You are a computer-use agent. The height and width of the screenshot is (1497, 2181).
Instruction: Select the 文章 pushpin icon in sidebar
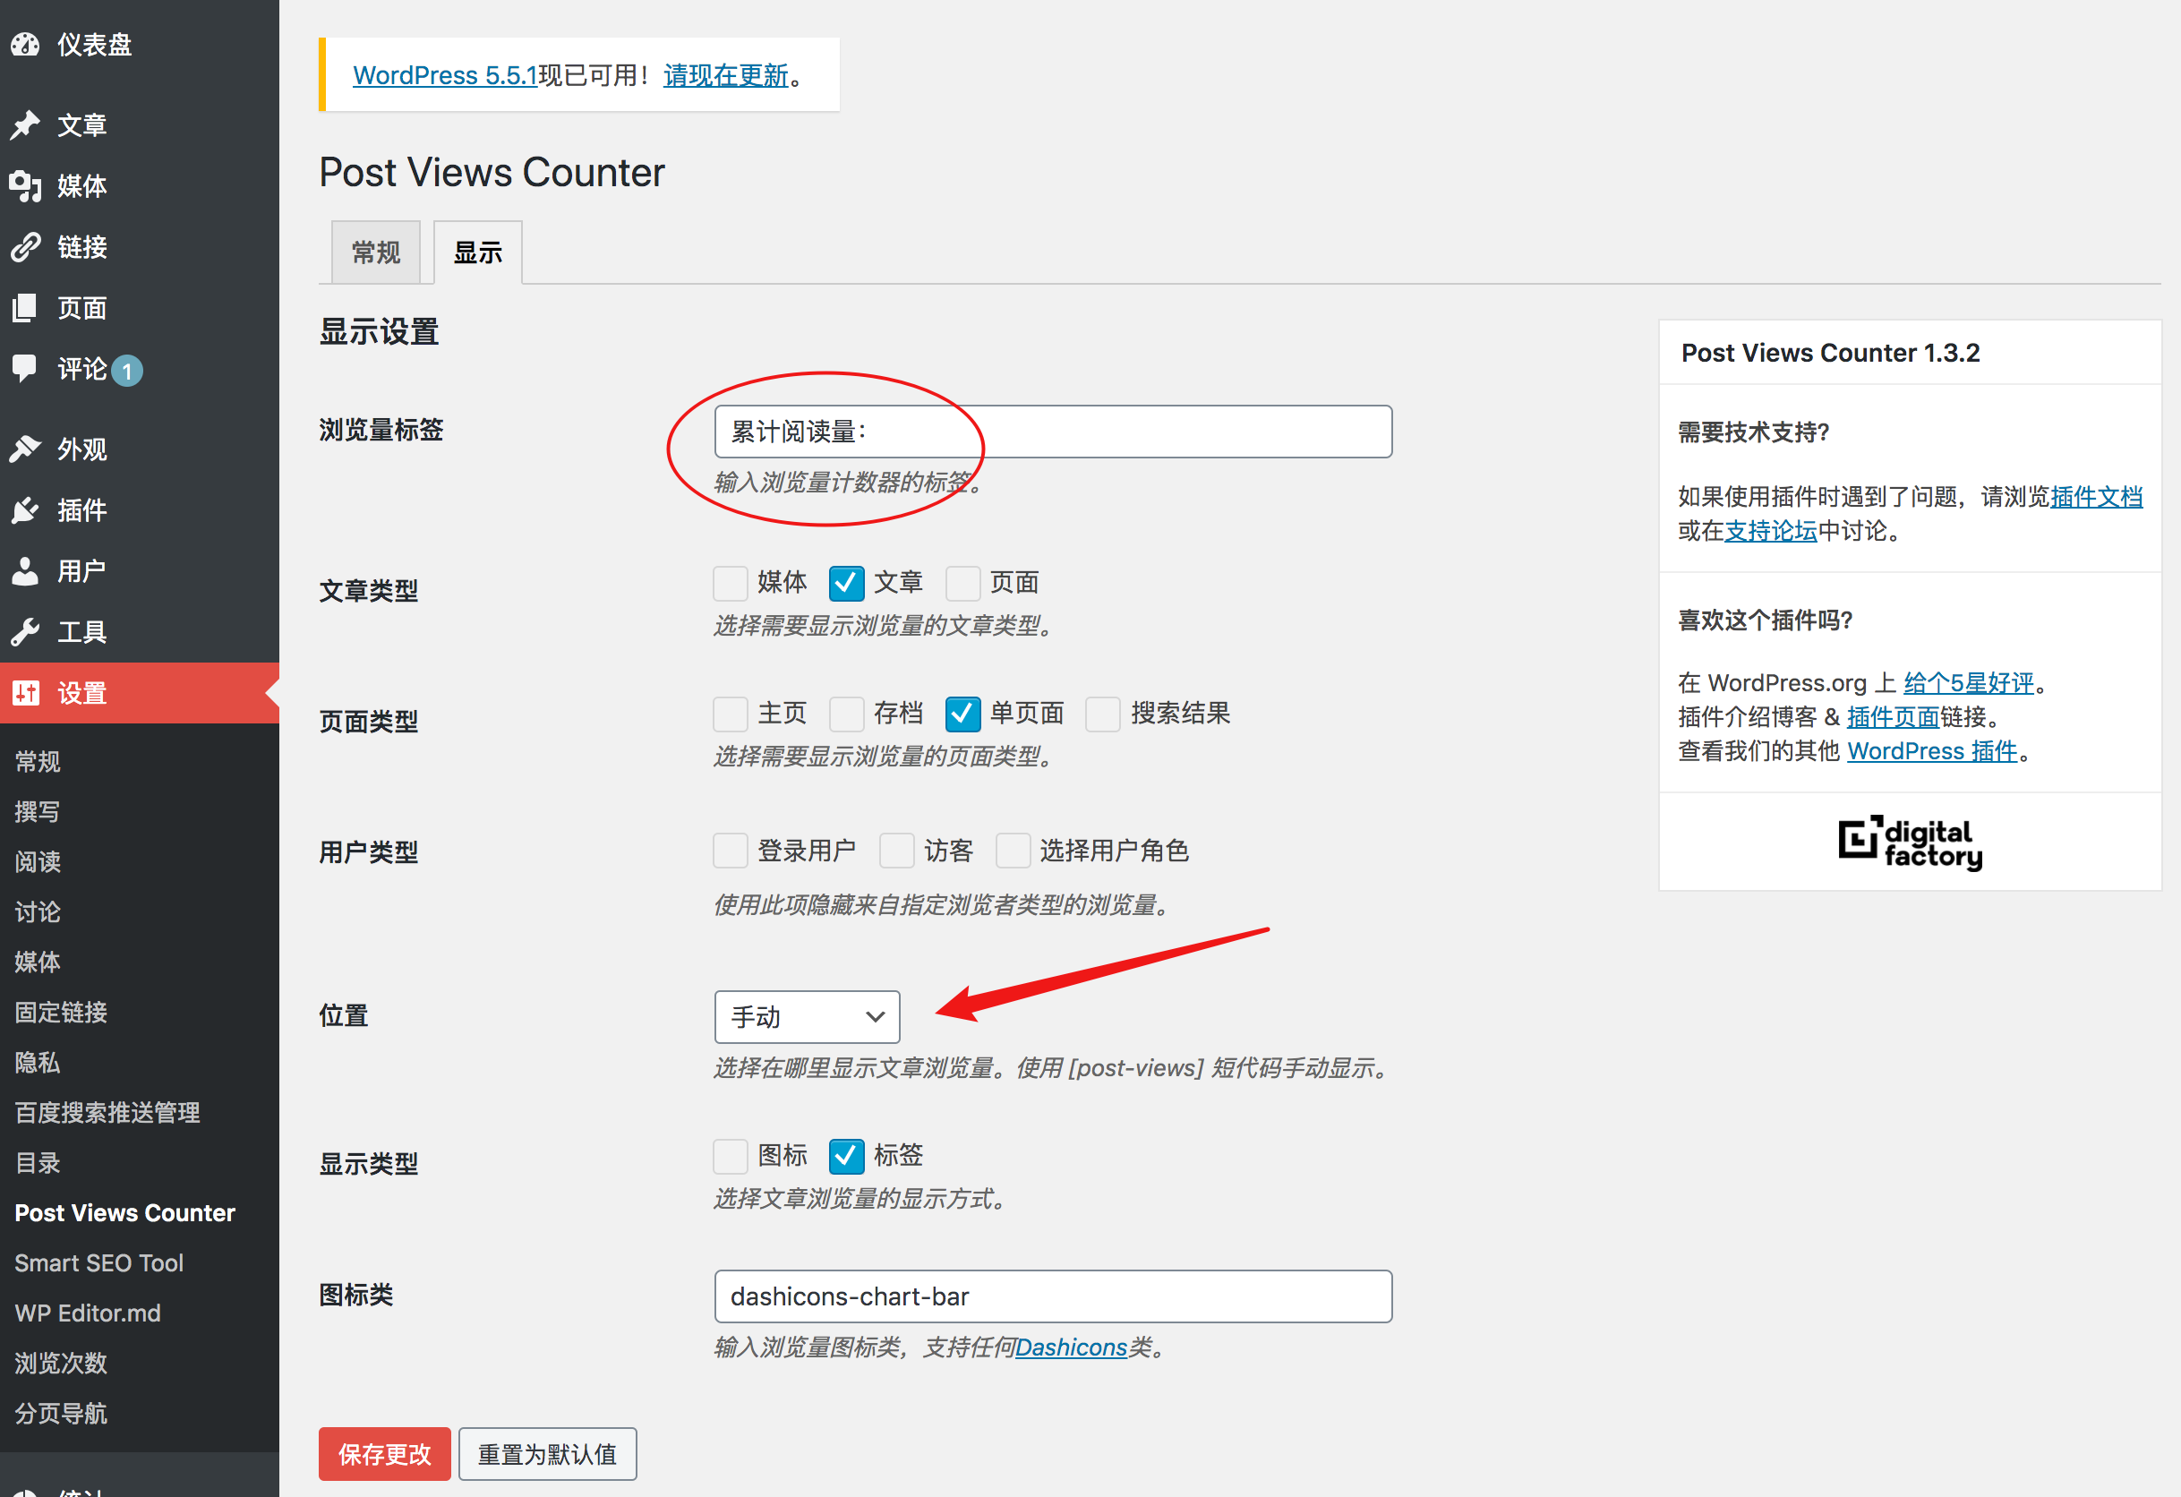point(25,124)
